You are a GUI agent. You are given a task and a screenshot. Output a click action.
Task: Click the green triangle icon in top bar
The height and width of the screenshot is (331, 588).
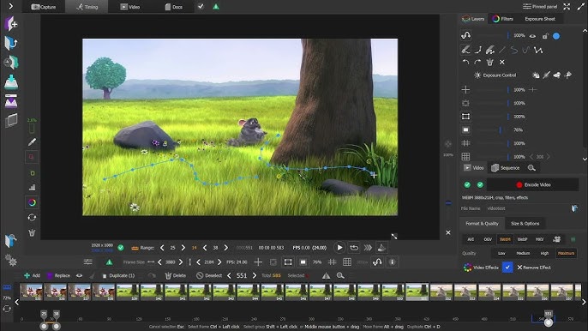point(216,6)
